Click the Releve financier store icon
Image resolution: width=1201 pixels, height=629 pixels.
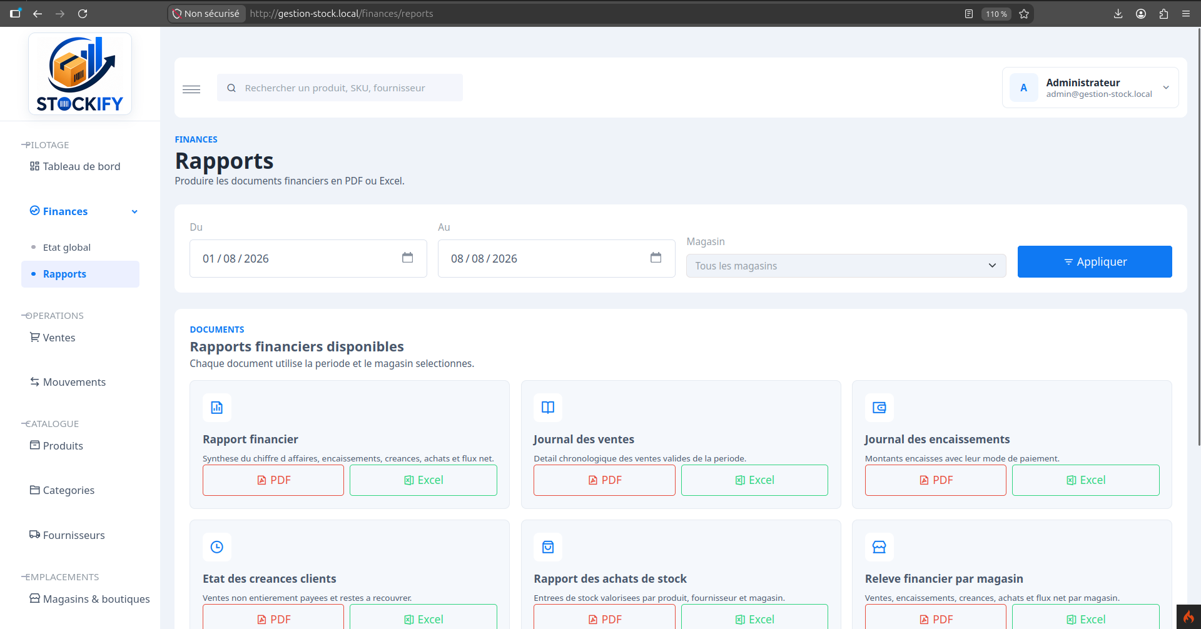point(879,547)
